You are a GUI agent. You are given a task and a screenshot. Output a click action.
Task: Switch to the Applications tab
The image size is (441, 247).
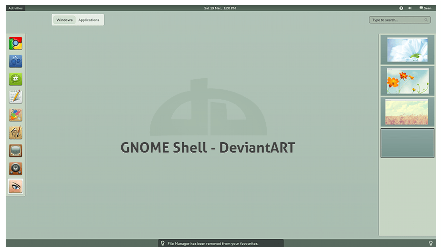[x=89, y=20]
